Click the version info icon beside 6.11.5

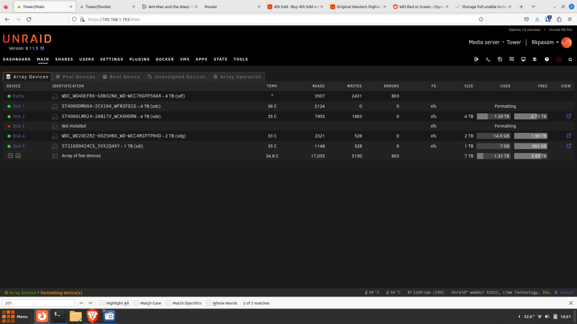click(42, 48)
